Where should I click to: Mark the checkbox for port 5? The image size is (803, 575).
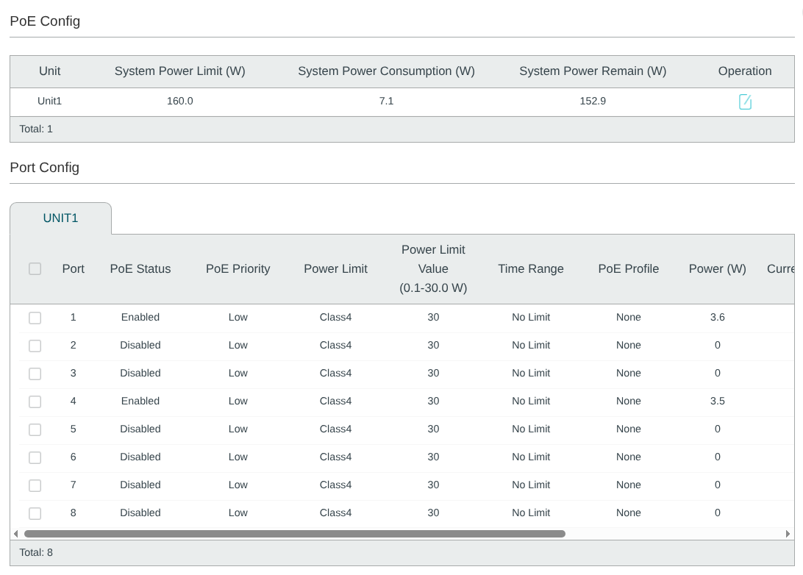pos(35,429)
